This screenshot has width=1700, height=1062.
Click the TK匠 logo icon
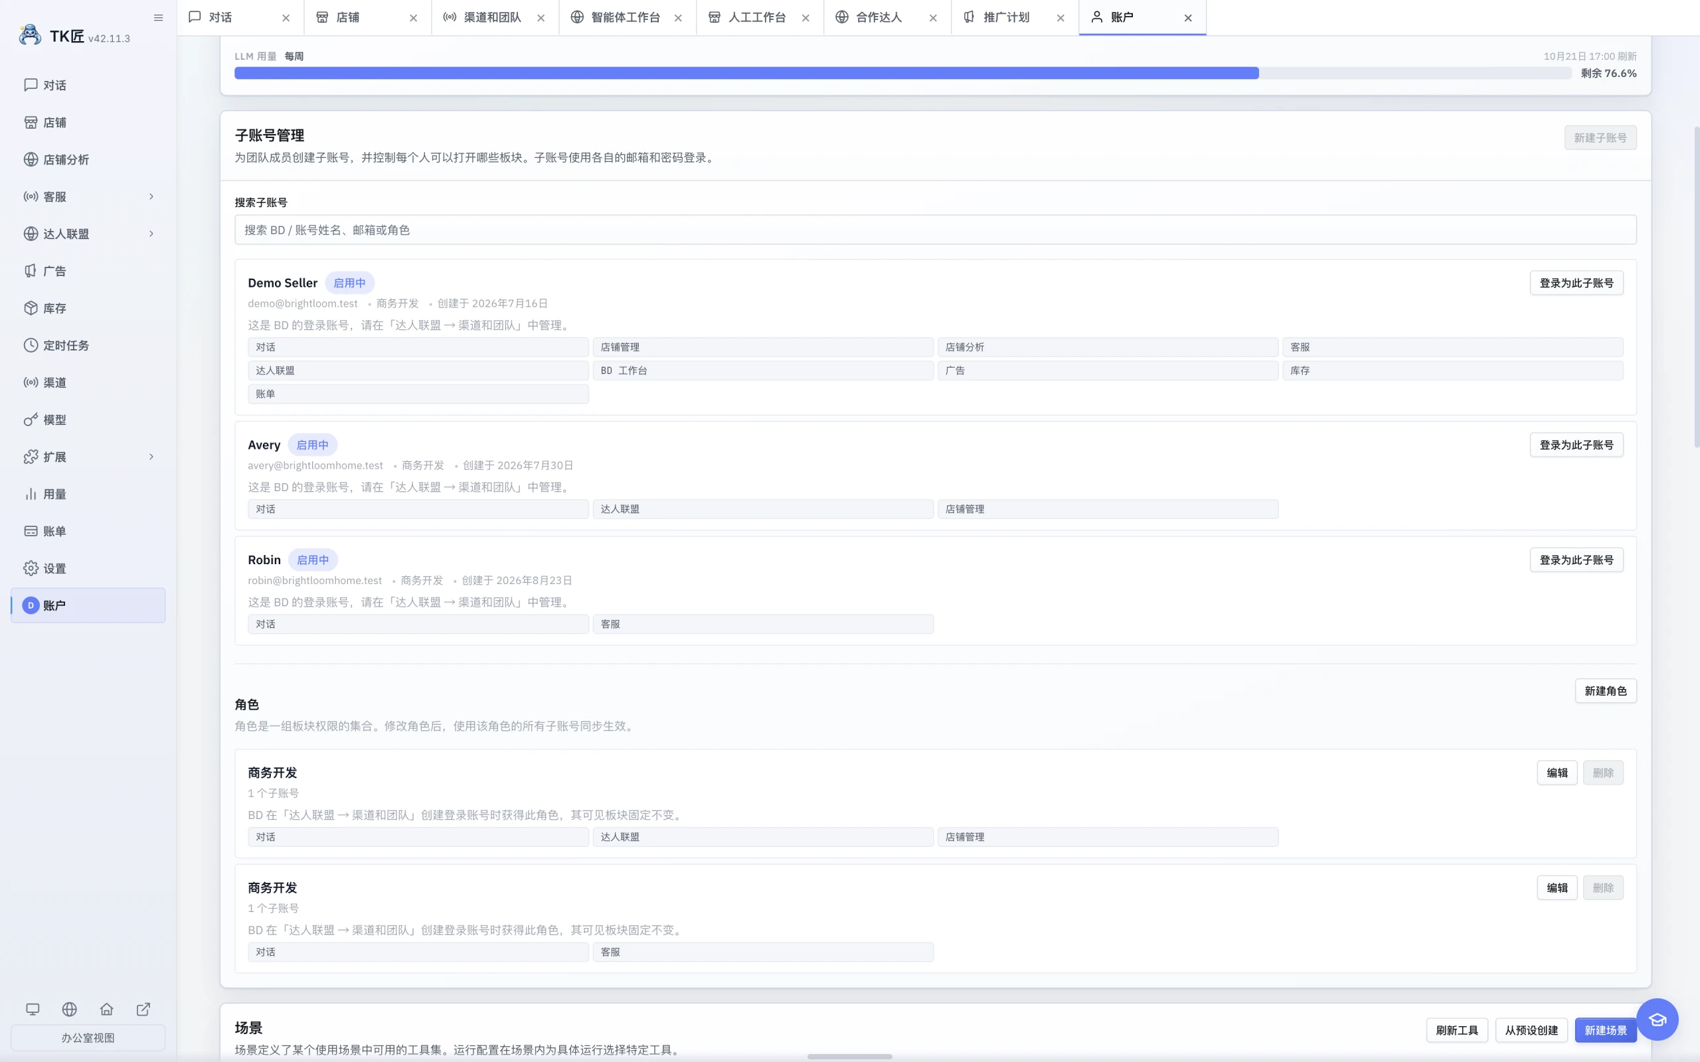point(30,35)
